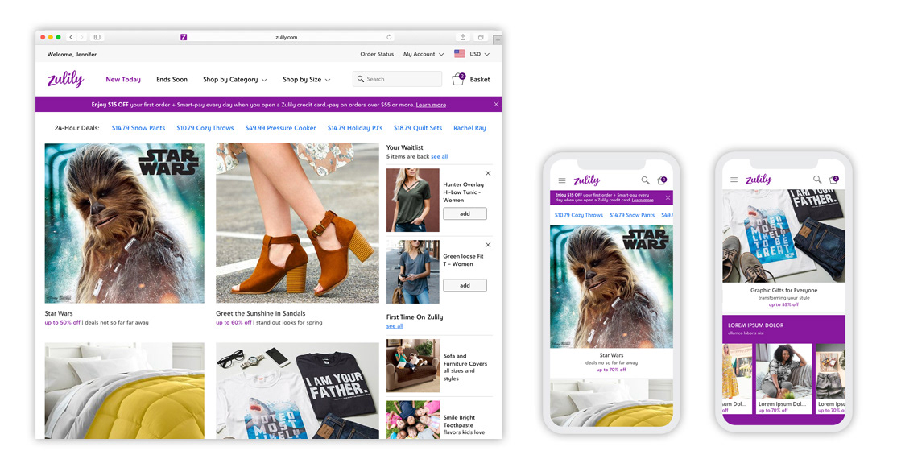Toggle Safari sidebar icon
The image size is (897, 451).
[x=97, y=37]
